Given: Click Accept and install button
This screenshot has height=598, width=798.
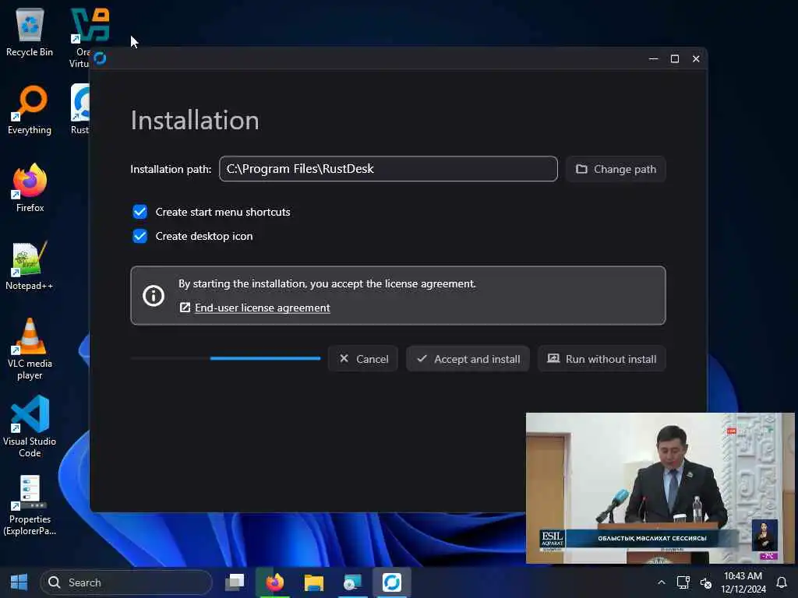Looking at the screenshot, I should coord(468,358).
